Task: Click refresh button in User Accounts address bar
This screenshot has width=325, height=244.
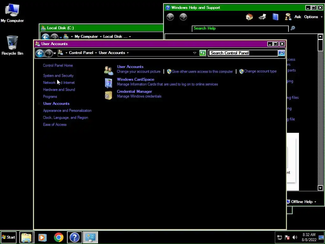Action: 202,53
